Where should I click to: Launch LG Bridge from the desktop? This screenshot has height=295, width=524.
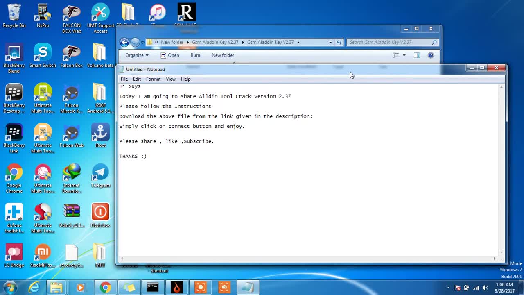[14, 256]
